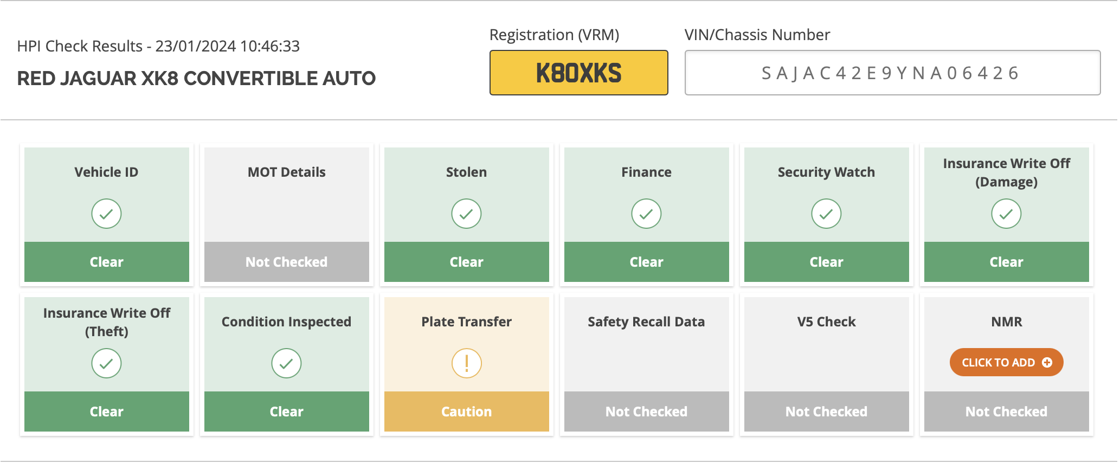Click the Insurance Write Off (Damage) checkmark

coord(1006,214)
